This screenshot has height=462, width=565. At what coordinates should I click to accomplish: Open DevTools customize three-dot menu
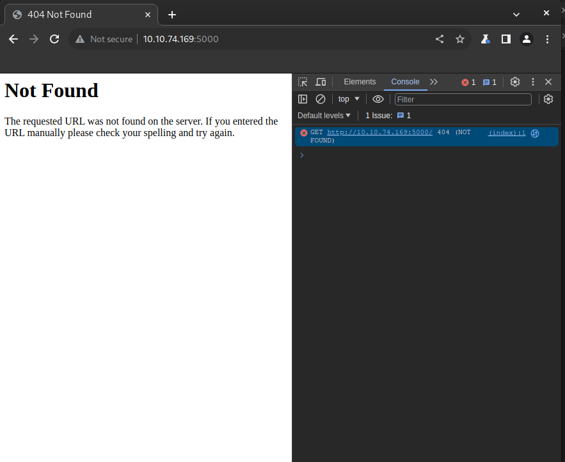pyautogui.click(x=533, y=82)
